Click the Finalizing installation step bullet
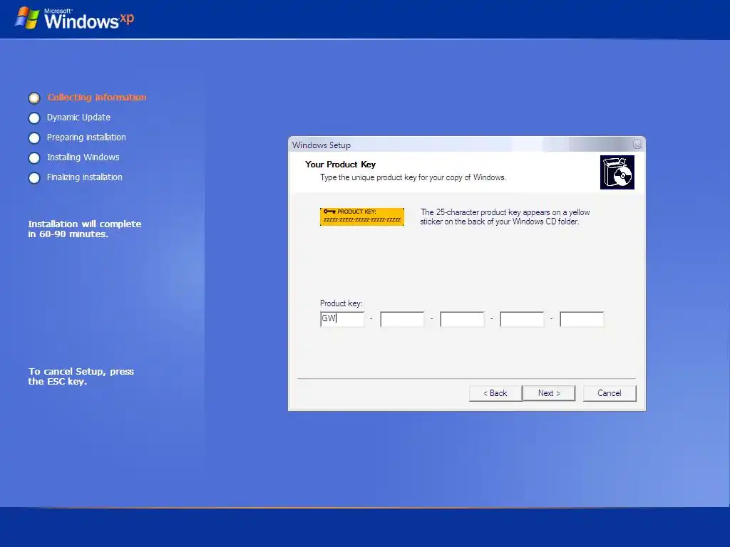730x547 pixels. pyautogui.click(x=34, y=178)
